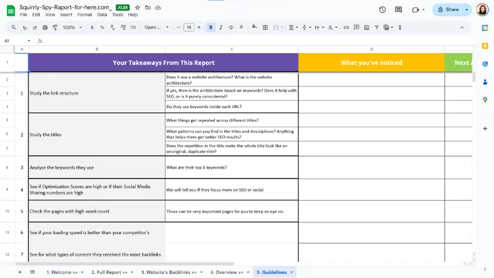Add a new sheet with plus button

(19, 272)
